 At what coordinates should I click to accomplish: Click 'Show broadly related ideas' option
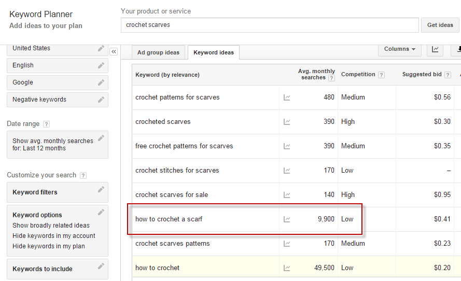[x=51, y=226]
